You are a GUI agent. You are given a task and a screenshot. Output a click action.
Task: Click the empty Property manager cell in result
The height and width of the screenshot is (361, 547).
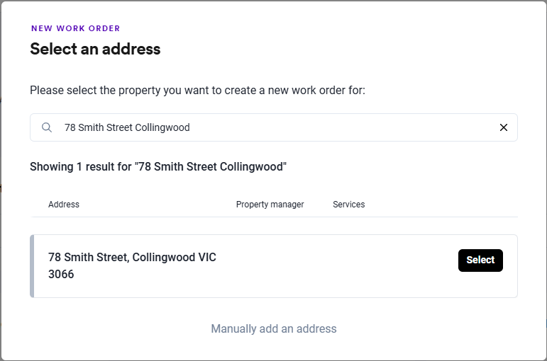(270, 266)
